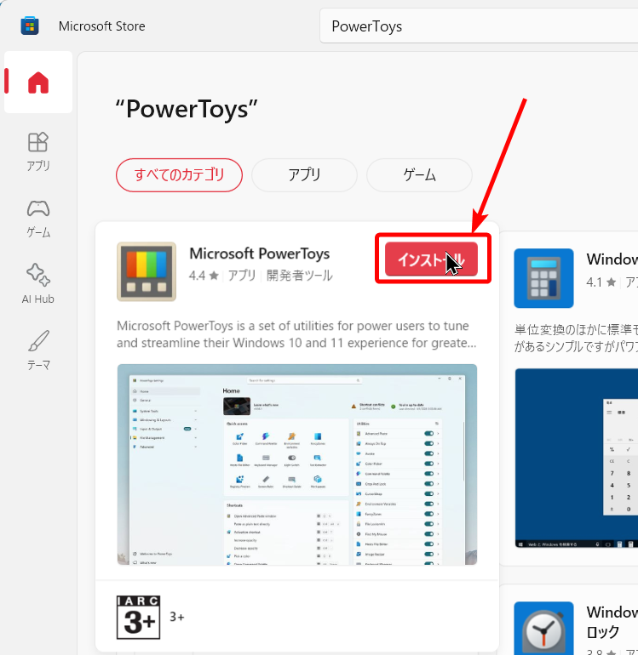Click the Microsoft Store logo icon
Image resolution: width=638 pixels, height=655 pixels.
coord(30,26)
